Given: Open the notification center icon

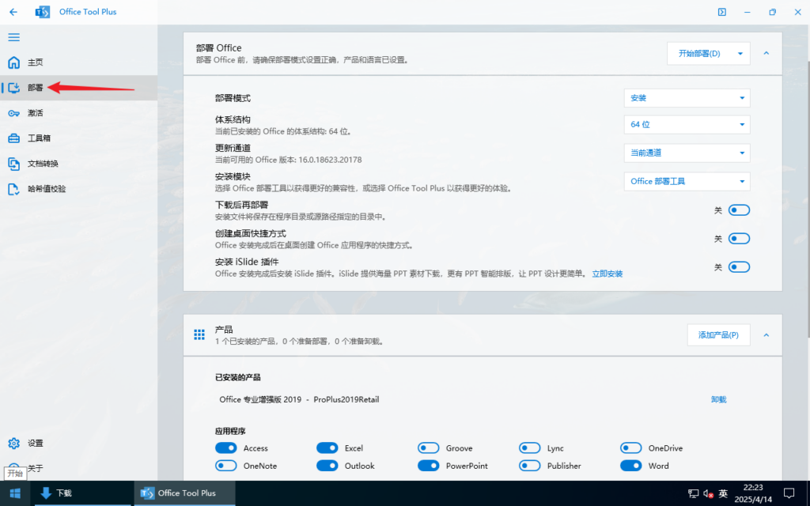Looking at the screenshot, I should [789, 493].
